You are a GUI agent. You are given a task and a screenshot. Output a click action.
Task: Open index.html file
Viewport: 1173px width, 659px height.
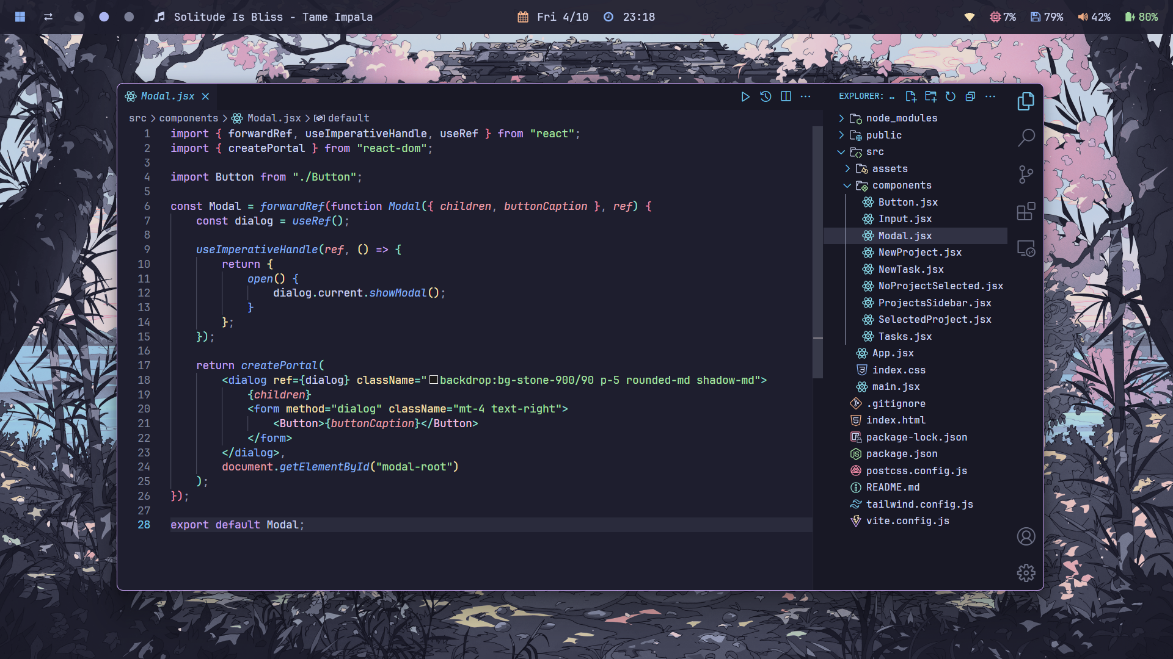[915, 420]
